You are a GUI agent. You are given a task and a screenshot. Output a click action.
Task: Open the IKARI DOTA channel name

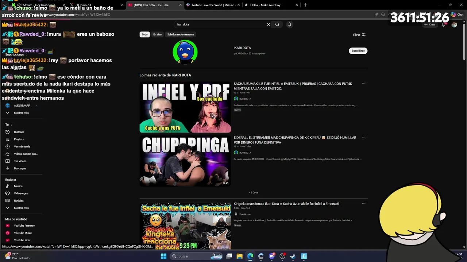pos(242,48)
